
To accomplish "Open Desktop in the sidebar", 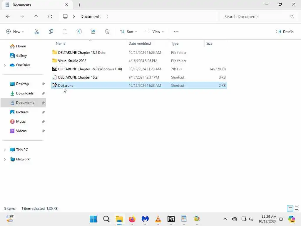I will coord(22,84).
